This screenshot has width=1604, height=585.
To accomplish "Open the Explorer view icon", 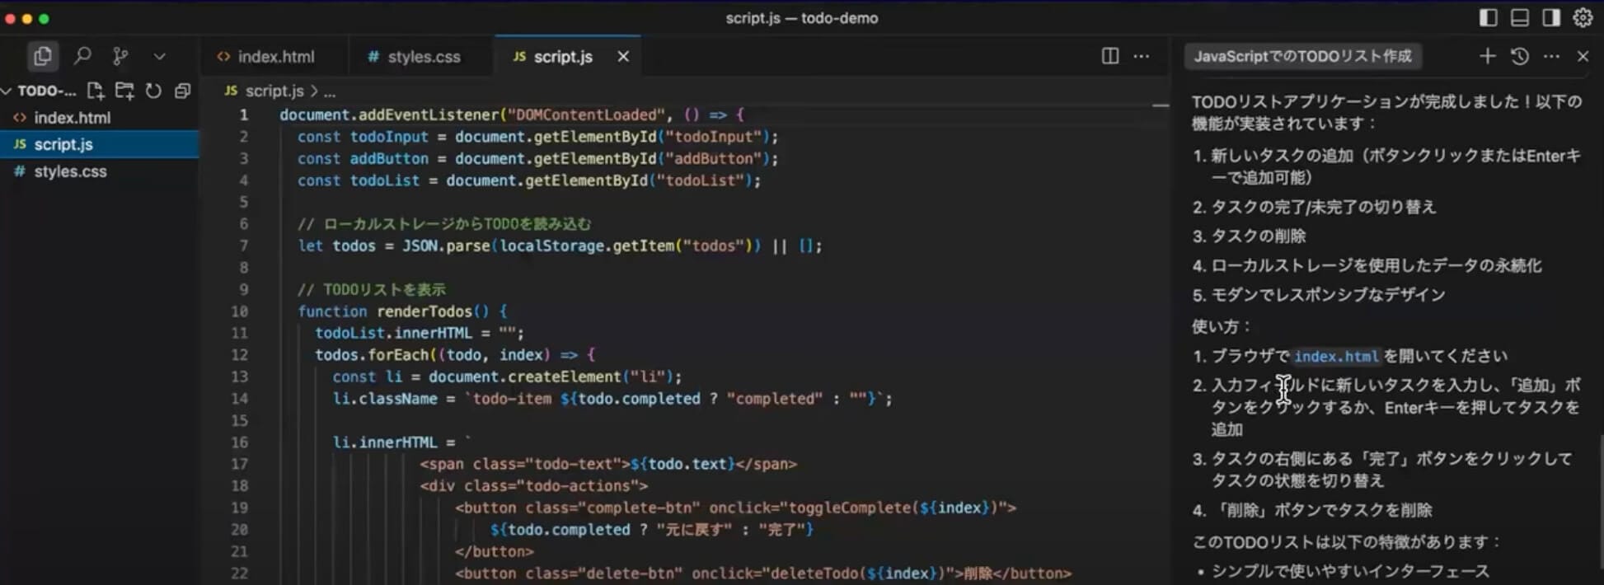I will pos(42,56).
